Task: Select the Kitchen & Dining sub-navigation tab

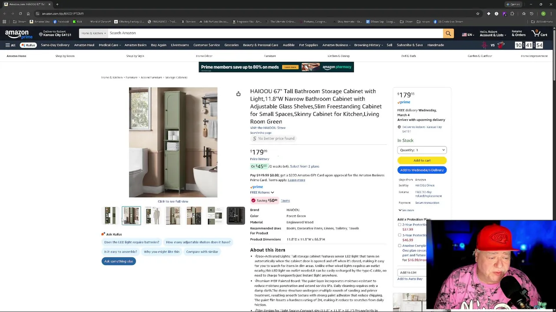Action: (338, 56)
